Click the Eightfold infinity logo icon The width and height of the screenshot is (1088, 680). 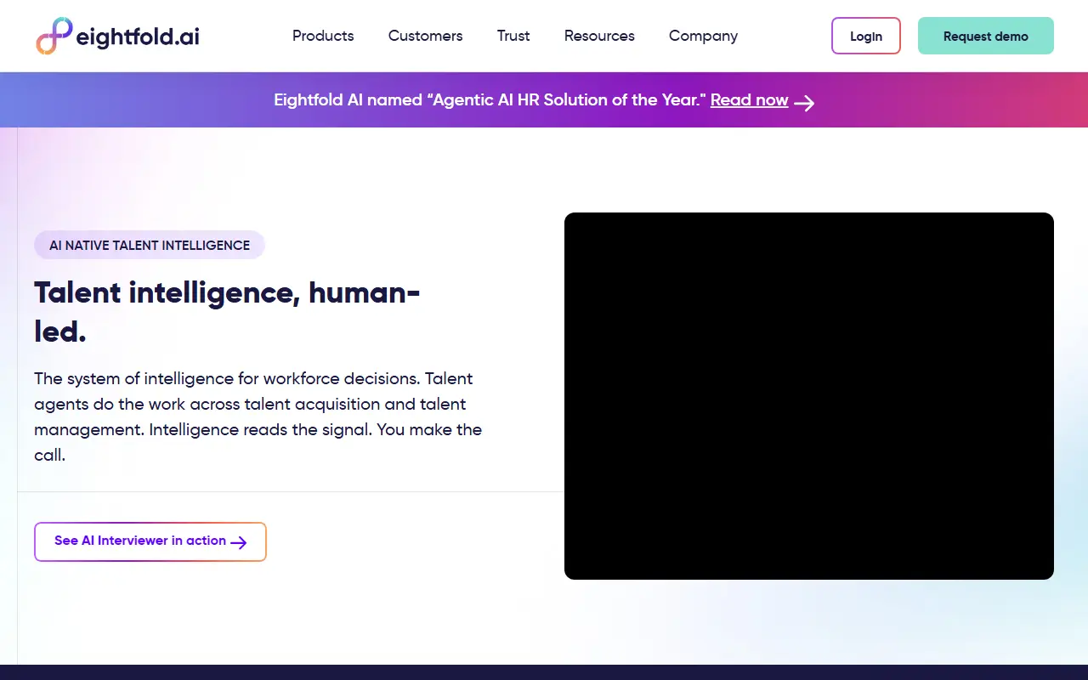55,36
